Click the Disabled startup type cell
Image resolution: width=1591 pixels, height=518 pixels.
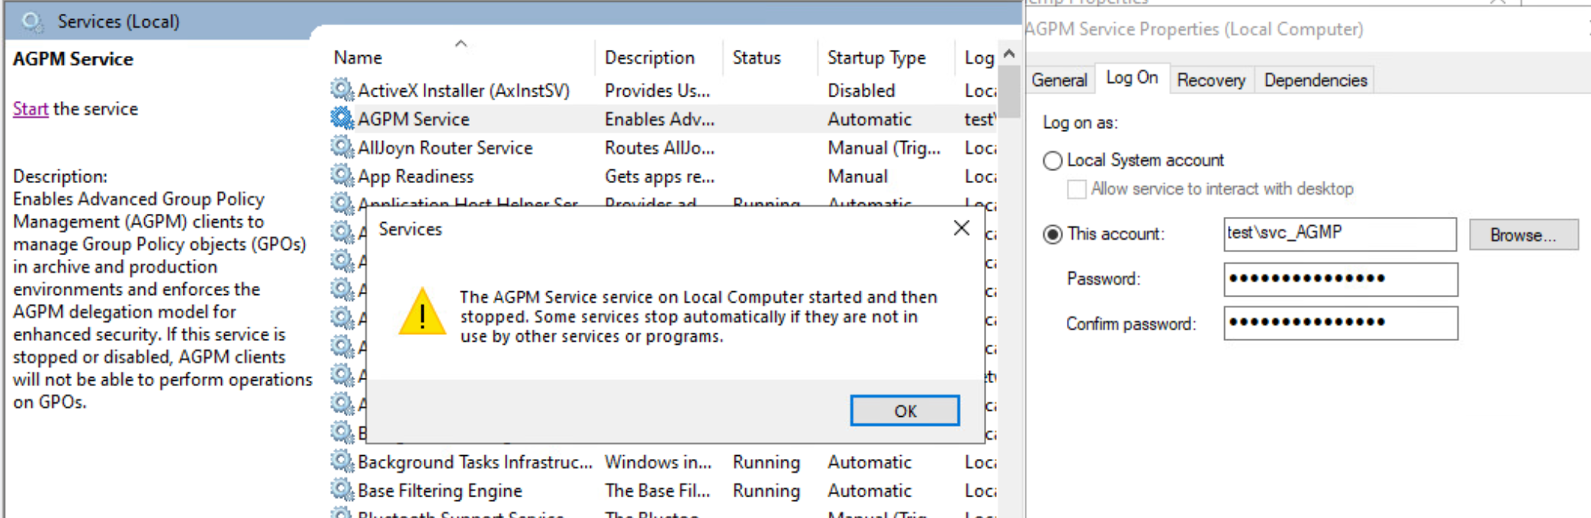click(861, 90)
